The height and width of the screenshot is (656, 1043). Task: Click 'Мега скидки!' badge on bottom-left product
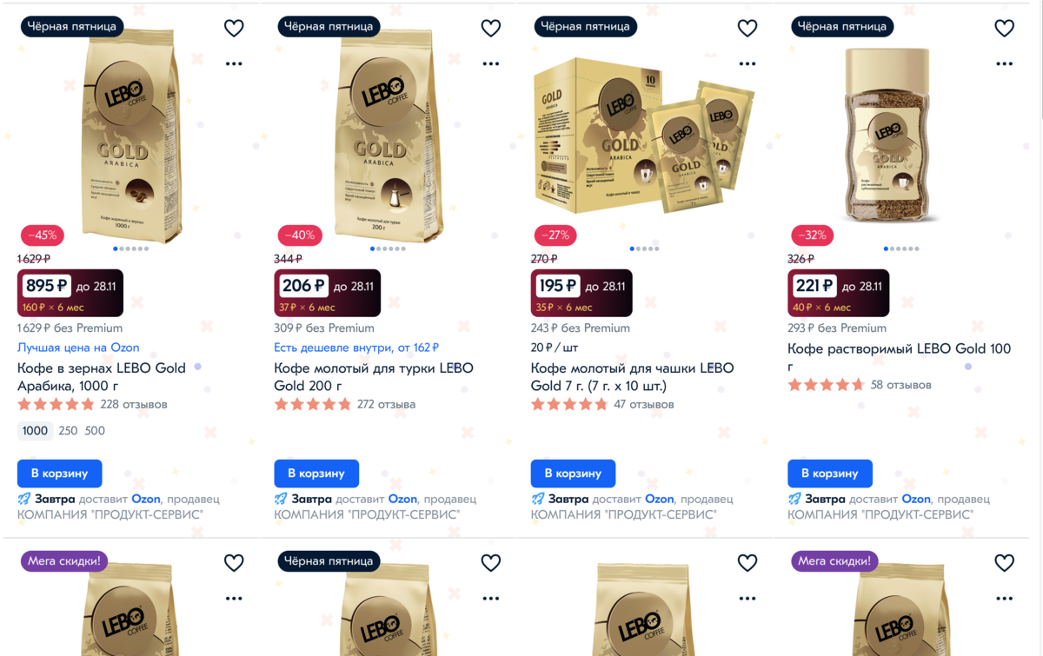[64, 561]
